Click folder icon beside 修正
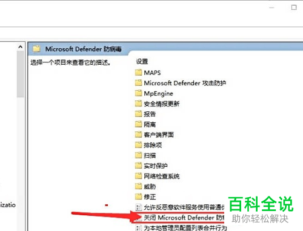The height and width of the screenshot is (231, 303). pyautogui.click(x=138, y=197)
